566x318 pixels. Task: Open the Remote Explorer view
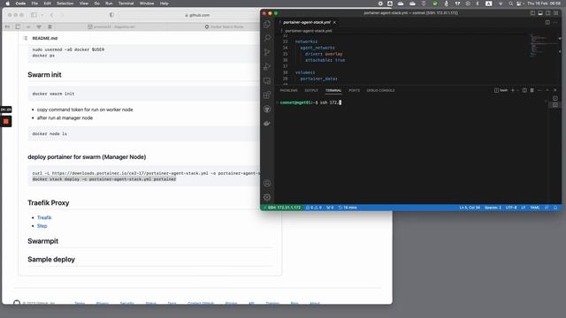(x=267, y=80)
